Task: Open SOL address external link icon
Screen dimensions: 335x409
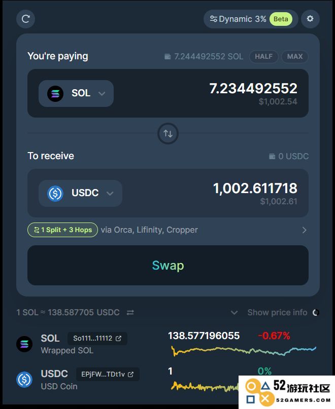Action: coord(118,339)
